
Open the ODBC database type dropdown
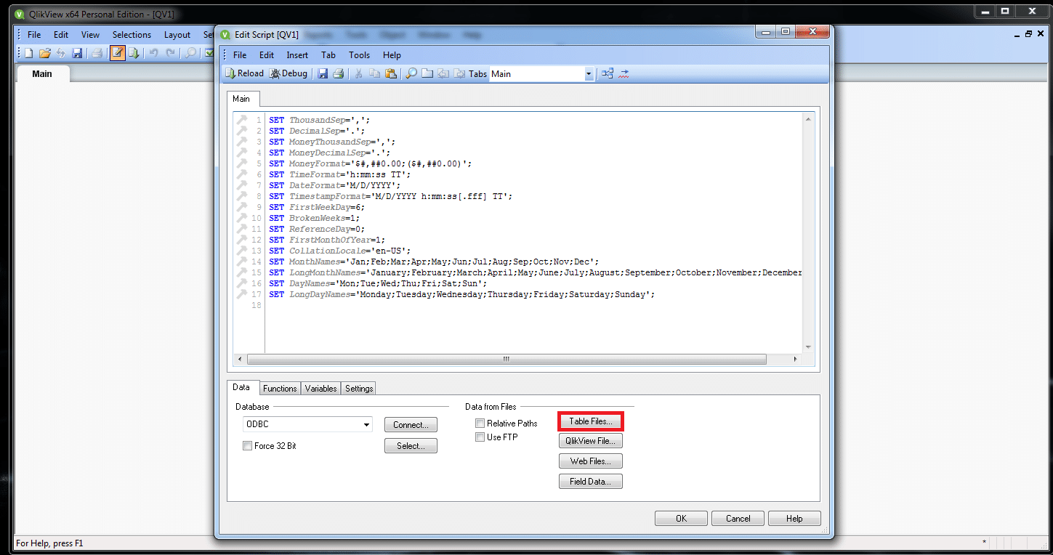pos(366,424)
